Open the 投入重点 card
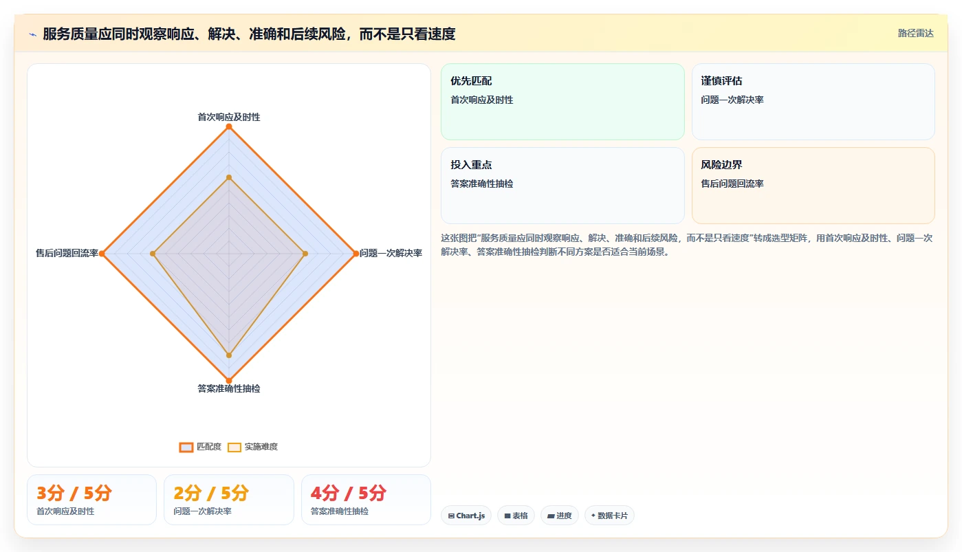962x552 pixels. pyautogui.click(x=562, y=186)
